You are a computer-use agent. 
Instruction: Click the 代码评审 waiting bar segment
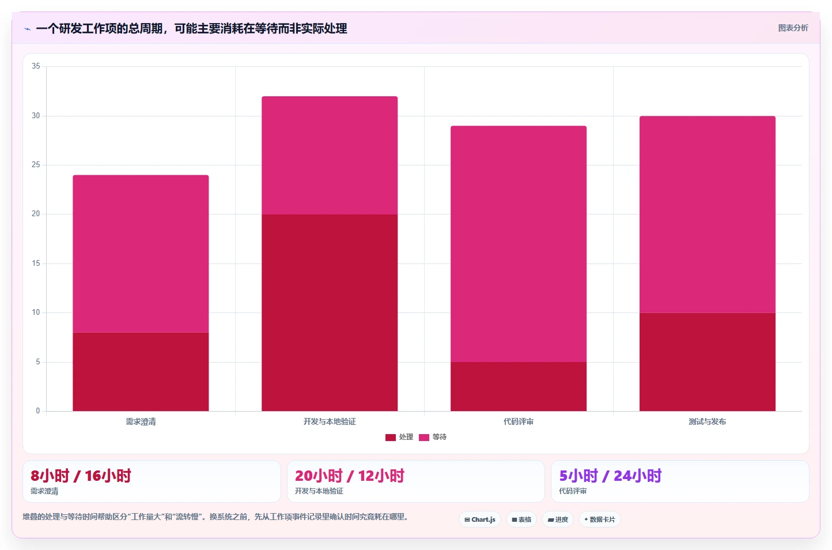coord(519,244)
